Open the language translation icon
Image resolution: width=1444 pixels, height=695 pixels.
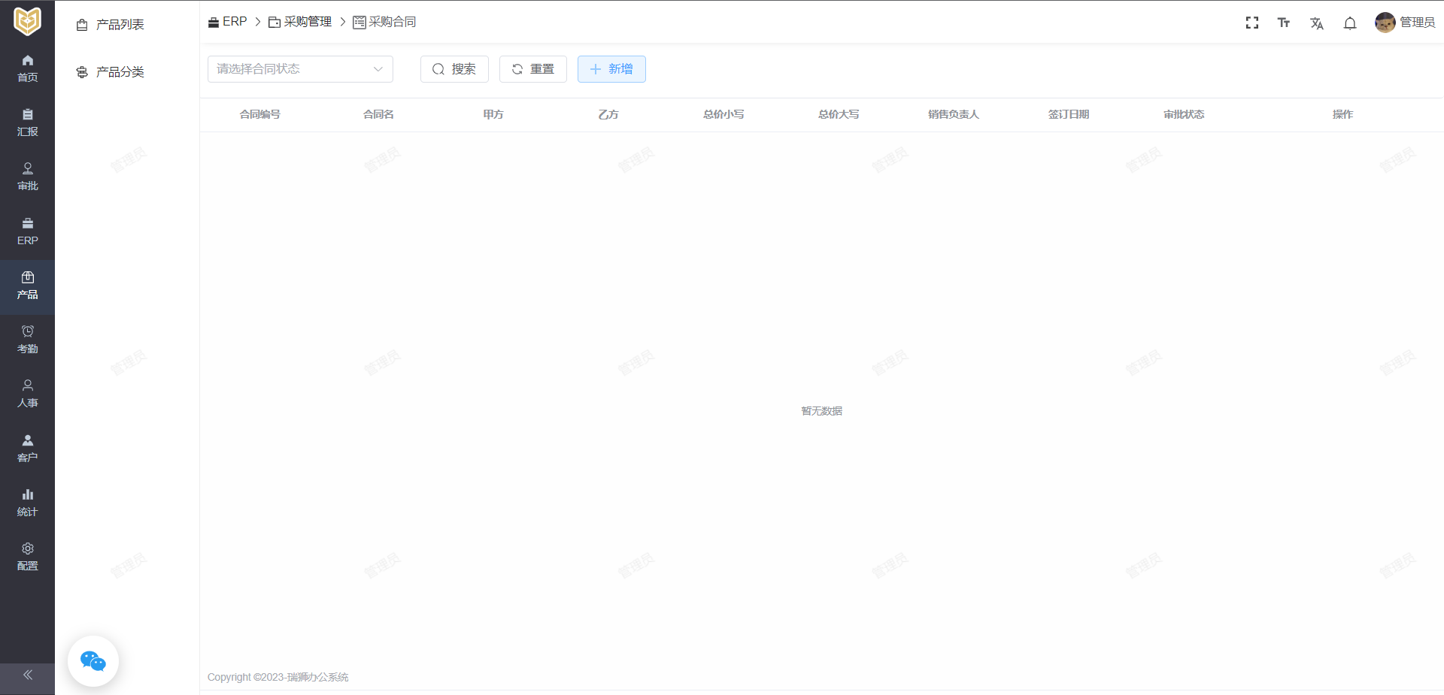(1316, 23)
